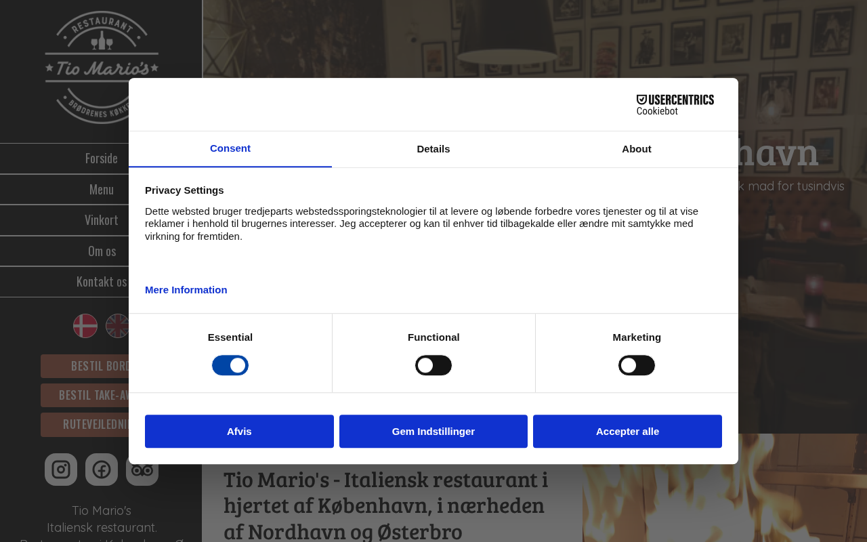Open the Mere Information link

186,290
